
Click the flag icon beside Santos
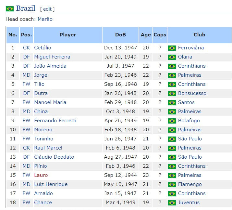pyautogui.click(x=172, y=102)
